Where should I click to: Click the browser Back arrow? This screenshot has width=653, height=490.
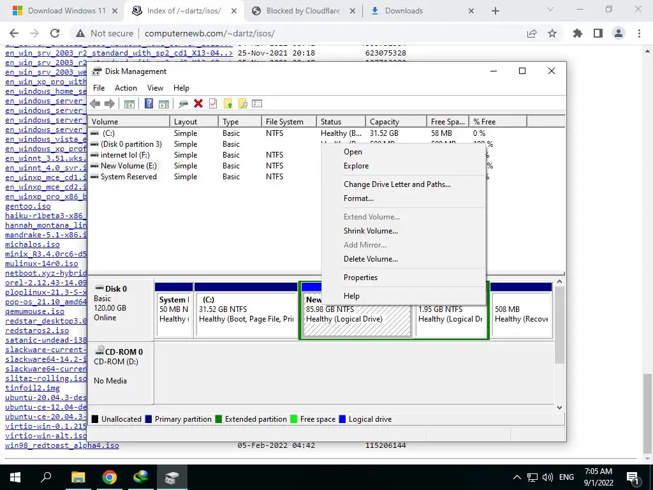(14, 33)
